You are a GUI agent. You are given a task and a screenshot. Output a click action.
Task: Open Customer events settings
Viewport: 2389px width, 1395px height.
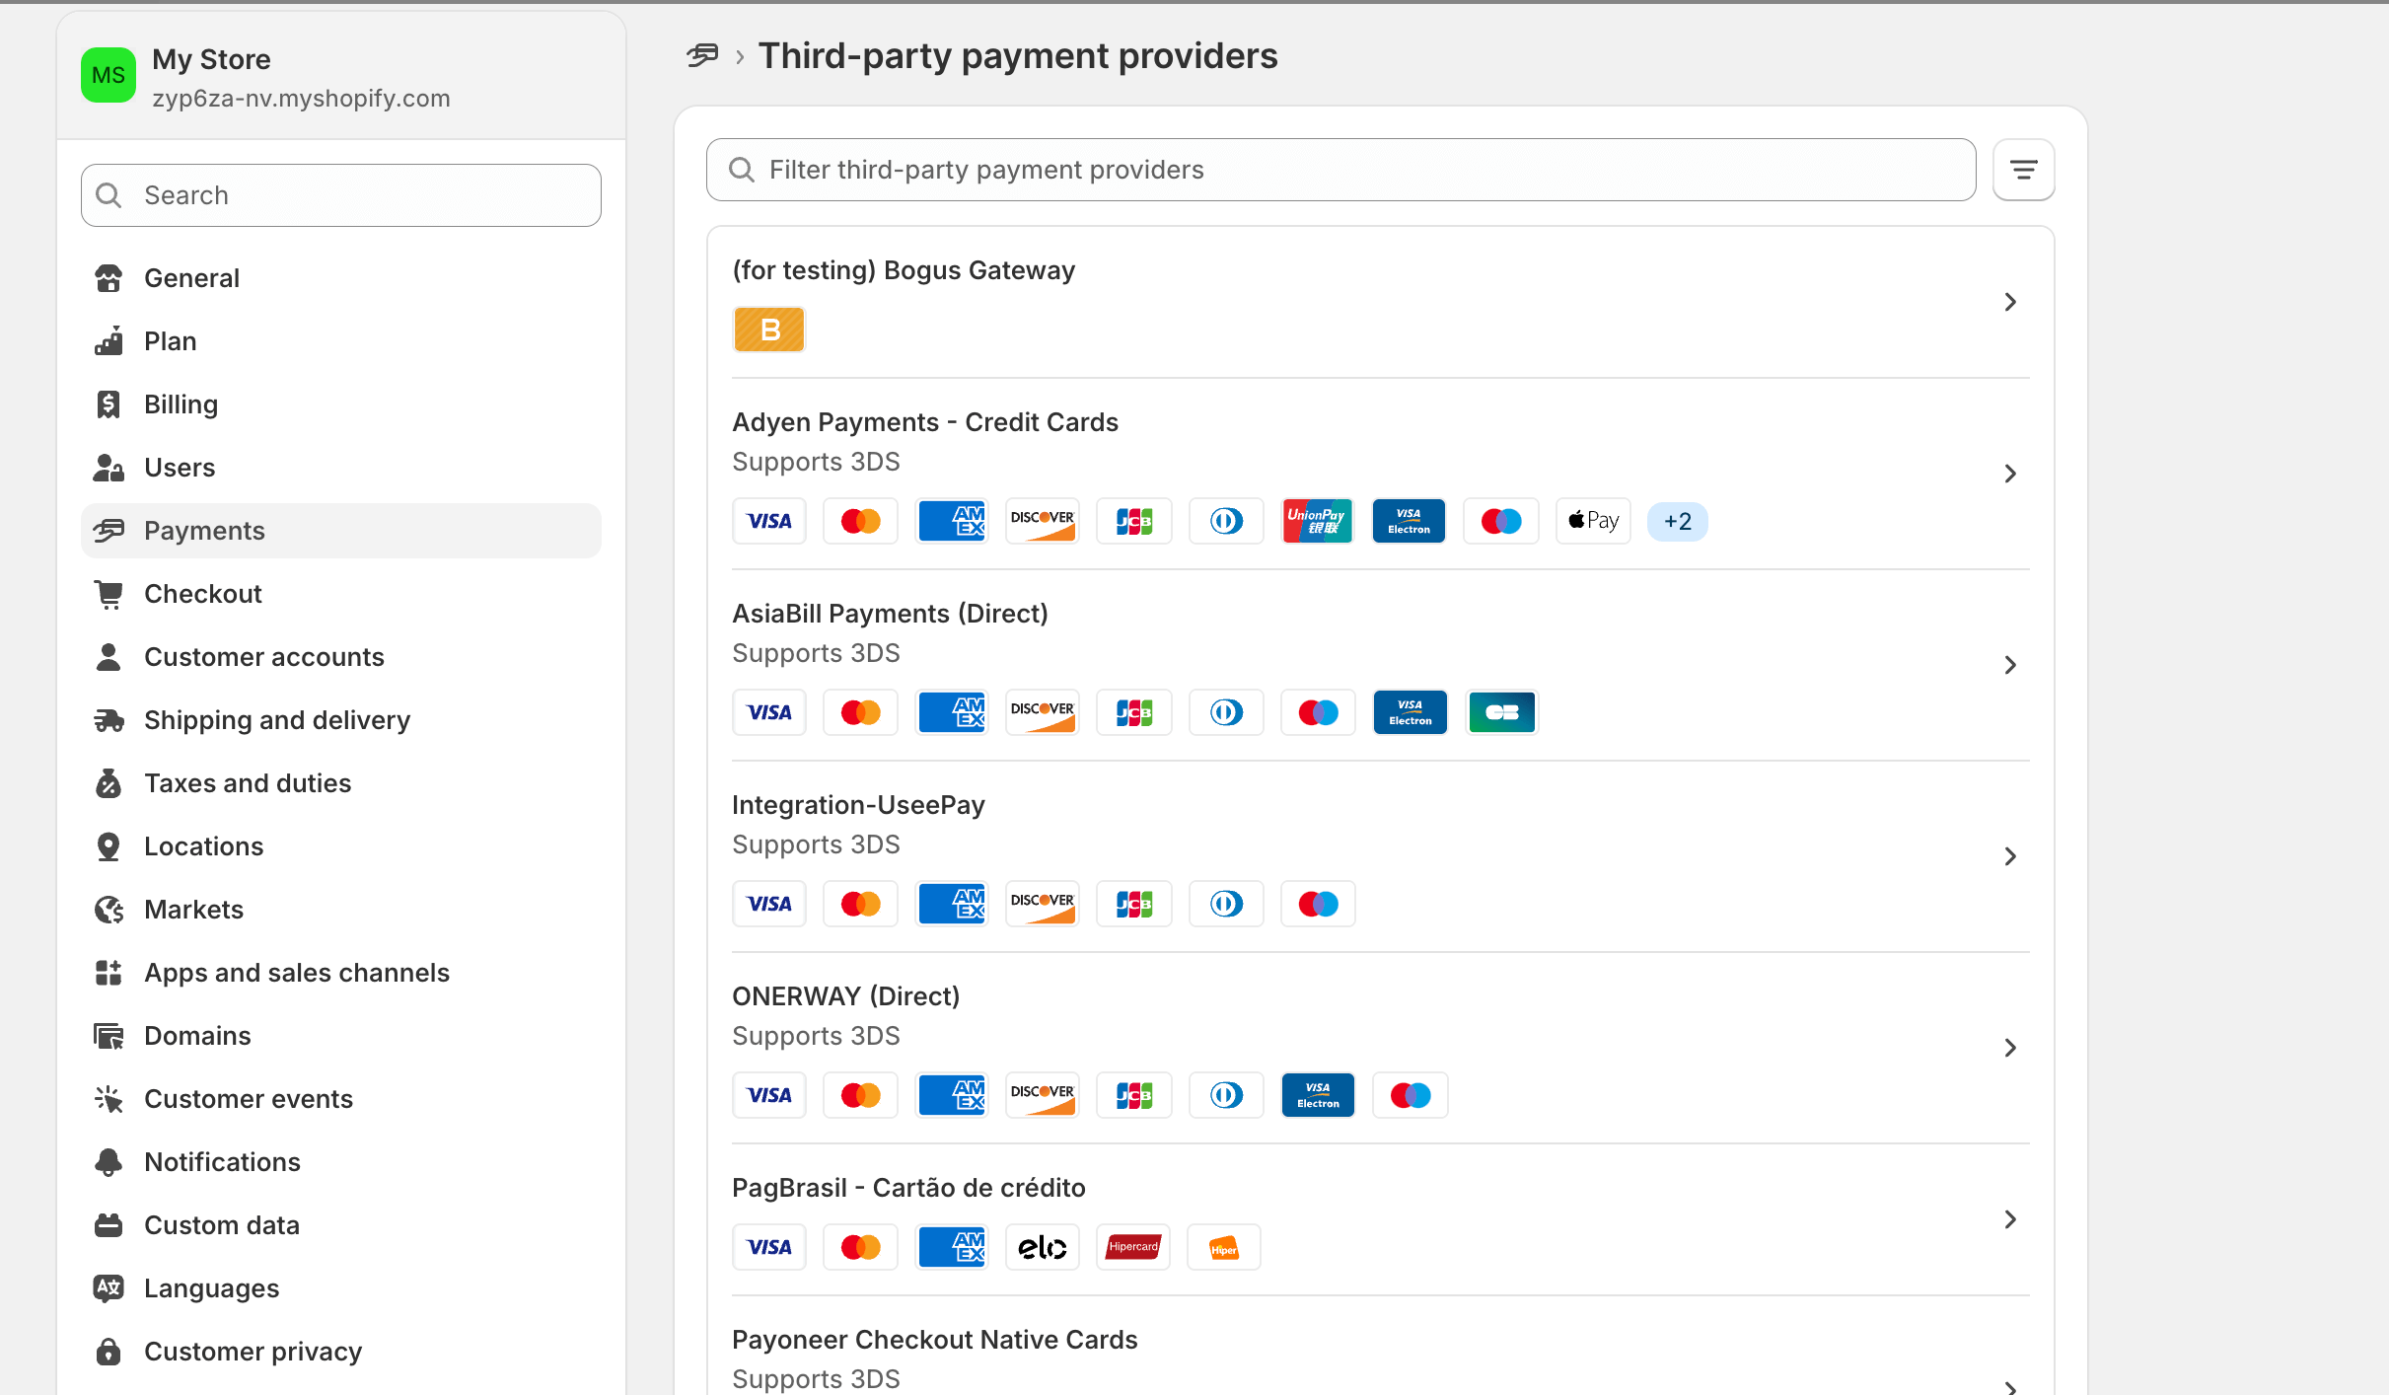click(341, 1099)
